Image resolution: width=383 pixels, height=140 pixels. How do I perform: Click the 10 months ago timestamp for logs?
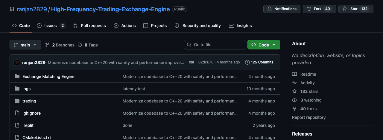tap(261, 89)
